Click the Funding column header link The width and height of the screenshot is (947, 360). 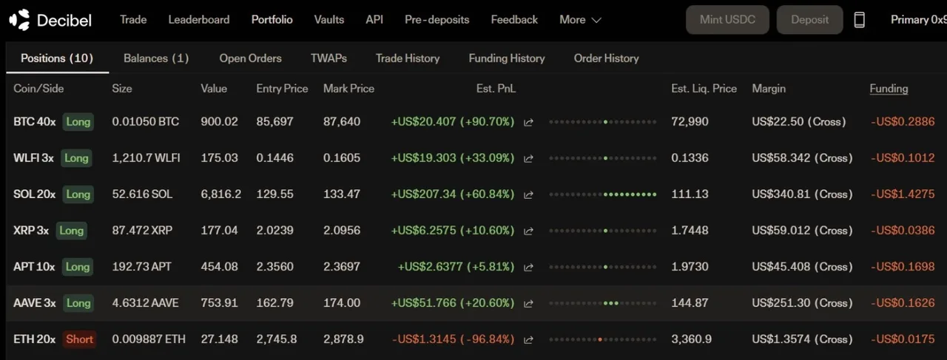889,89
